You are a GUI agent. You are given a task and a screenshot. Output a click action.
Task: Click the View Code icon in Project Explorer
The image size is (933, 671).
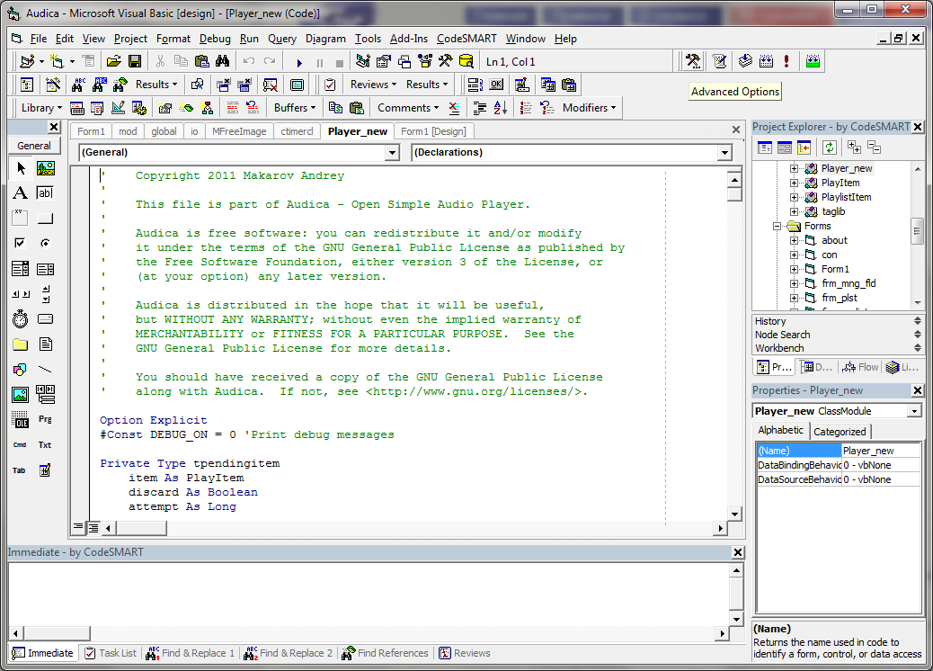click(x=765, y=148)
